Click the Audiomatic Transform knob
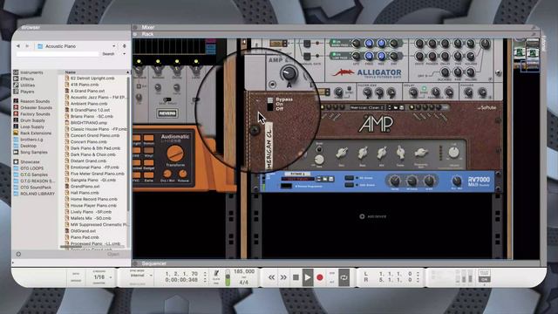The height and width of the screenshot is (314, 558). [x=175, y=154]
